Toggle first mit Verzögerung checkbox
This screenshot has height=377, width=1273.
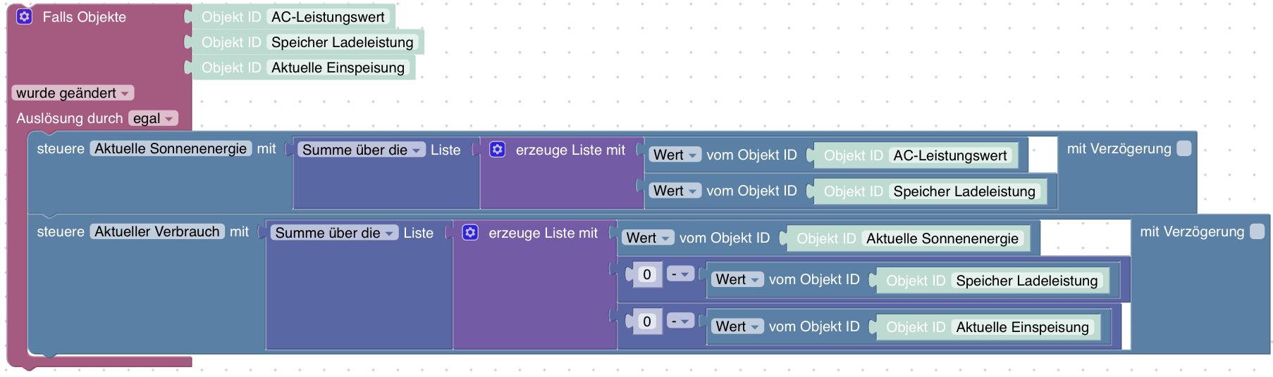click(1184, 148)
